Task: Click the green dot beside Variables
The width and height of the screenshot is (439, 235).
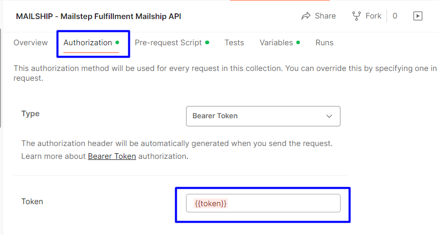Action: 298,43
